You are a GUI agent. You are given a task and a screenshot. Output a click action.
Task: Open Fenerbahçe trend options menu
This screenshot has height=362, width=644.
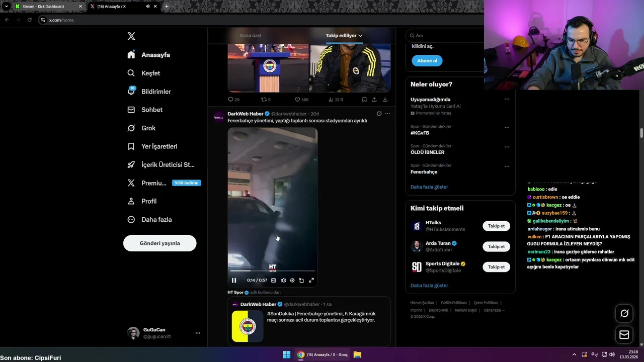pos(507,166)
